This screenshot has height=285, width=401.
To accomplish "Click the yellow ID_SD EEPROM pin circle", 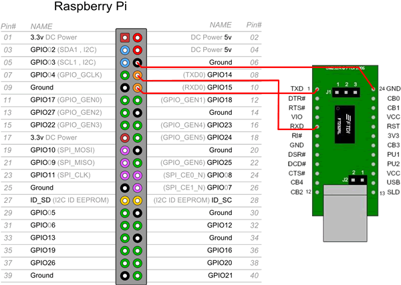I will coord(125,200).
